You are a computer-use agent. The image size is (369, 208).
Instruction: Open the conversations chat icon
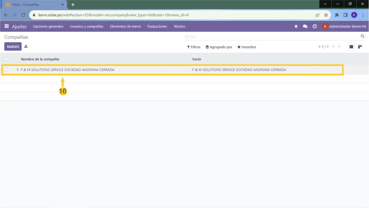pos(305,26)
